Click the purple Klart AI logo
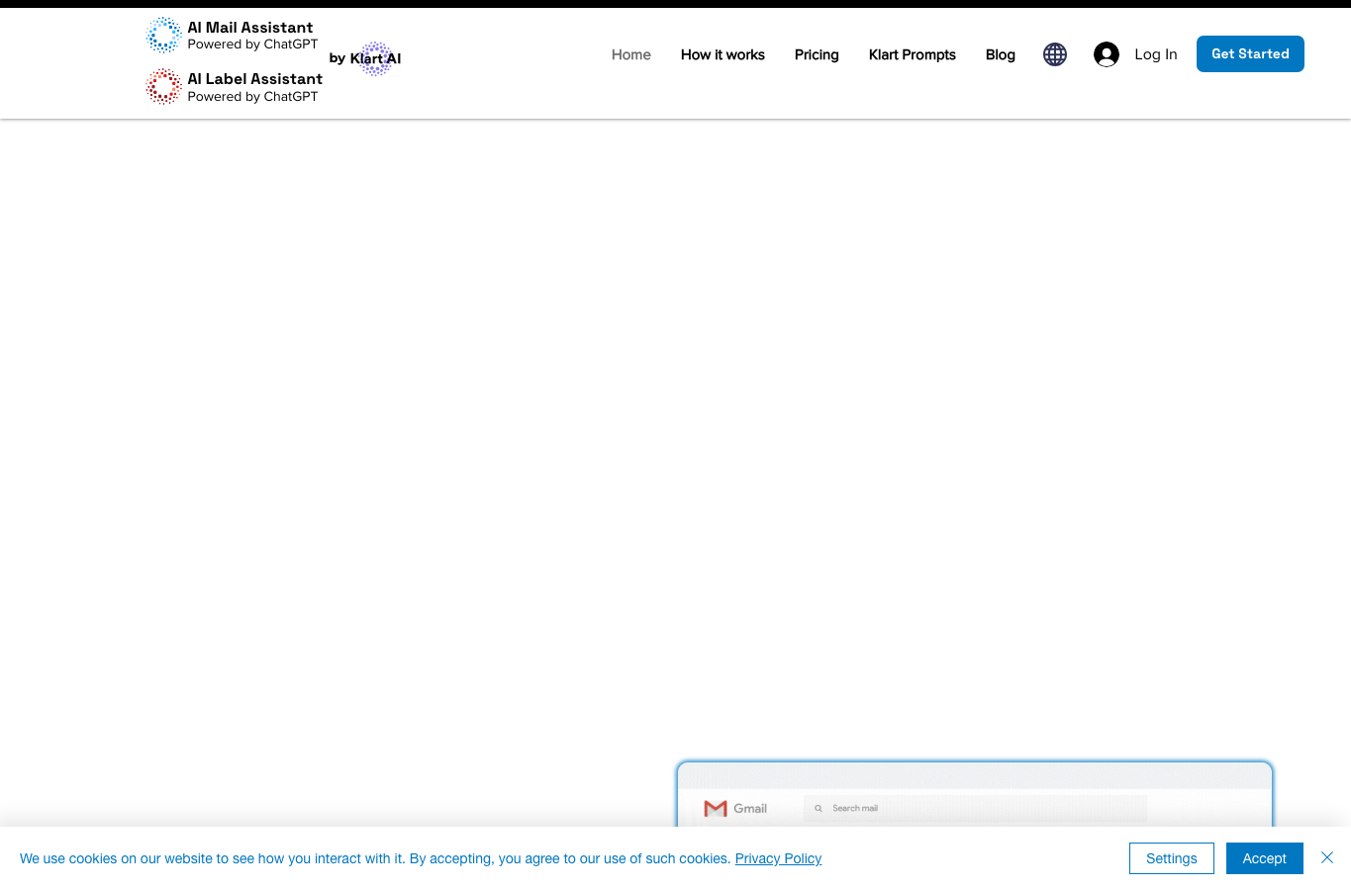This screenshot has width=1351, height=890. [x=376, y=58]
